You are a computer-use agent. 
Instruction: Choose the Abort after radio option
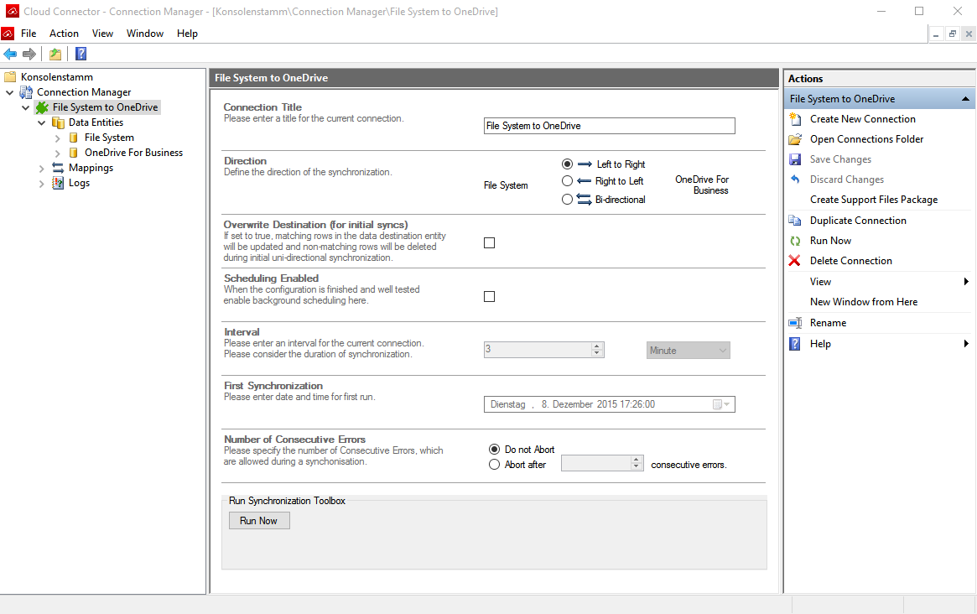coord(494,465)
